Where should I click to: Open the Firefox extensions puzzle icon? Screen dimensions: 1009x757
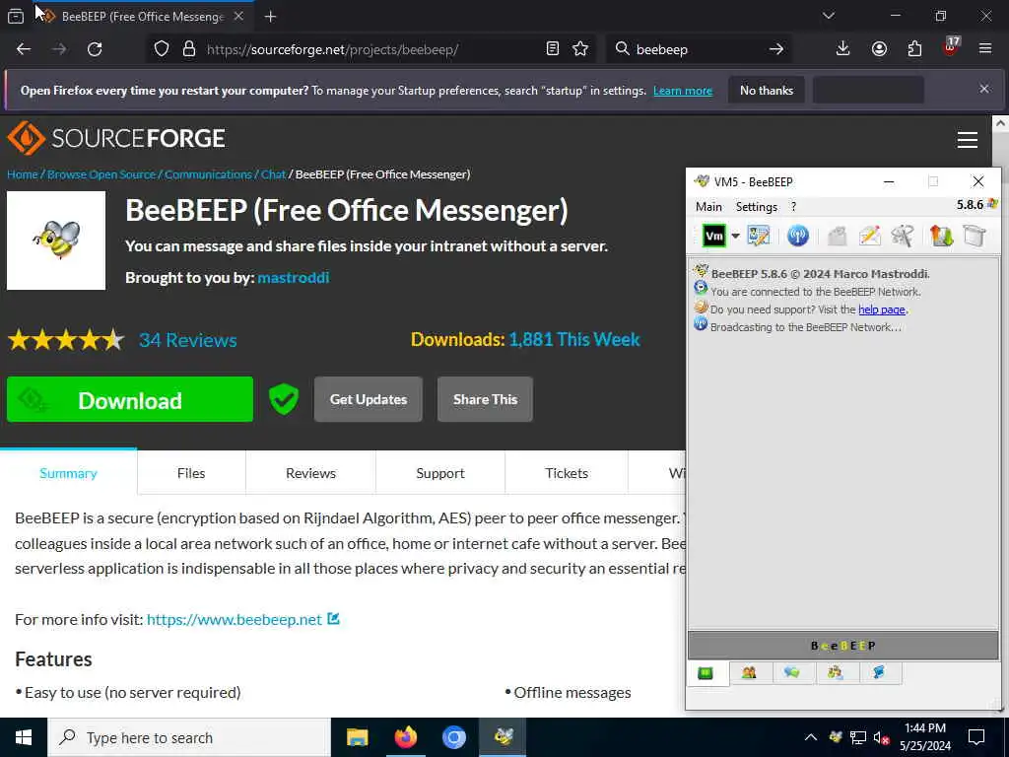[x=914, y=49]
